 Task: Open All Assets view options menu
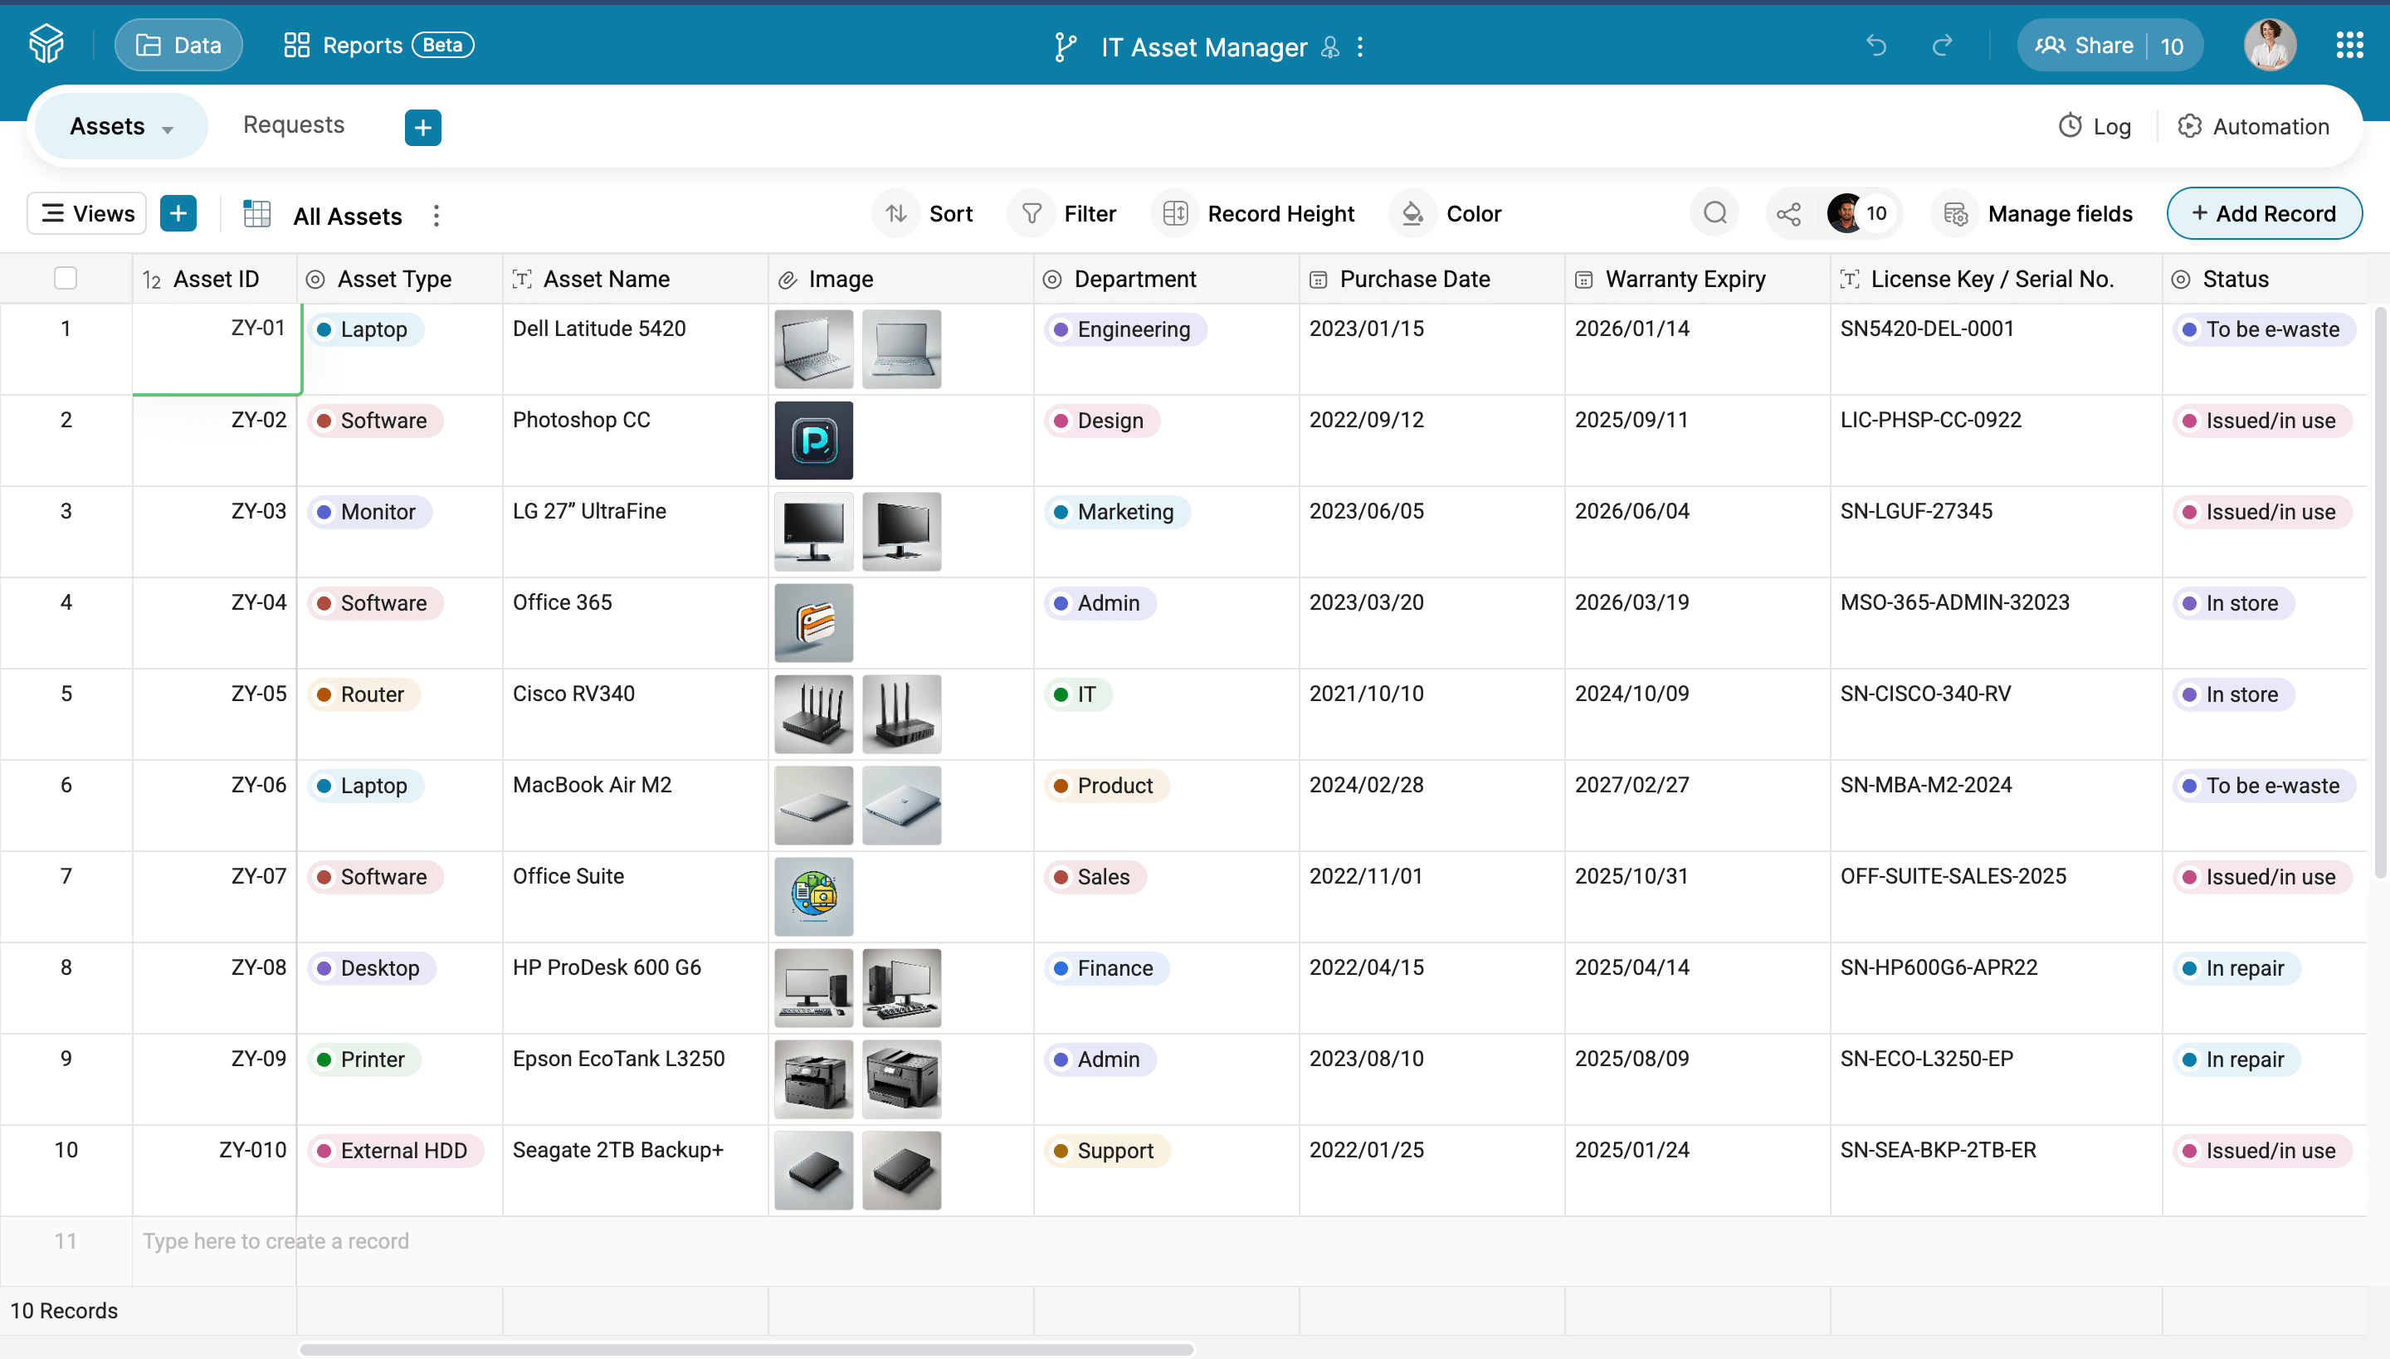click(436, 216)
